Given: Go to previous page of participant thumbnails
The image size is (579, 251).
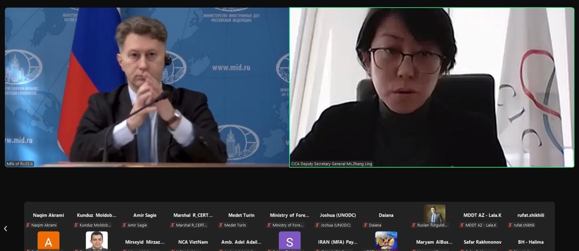Looking at the screenshot, I should 5,228.
